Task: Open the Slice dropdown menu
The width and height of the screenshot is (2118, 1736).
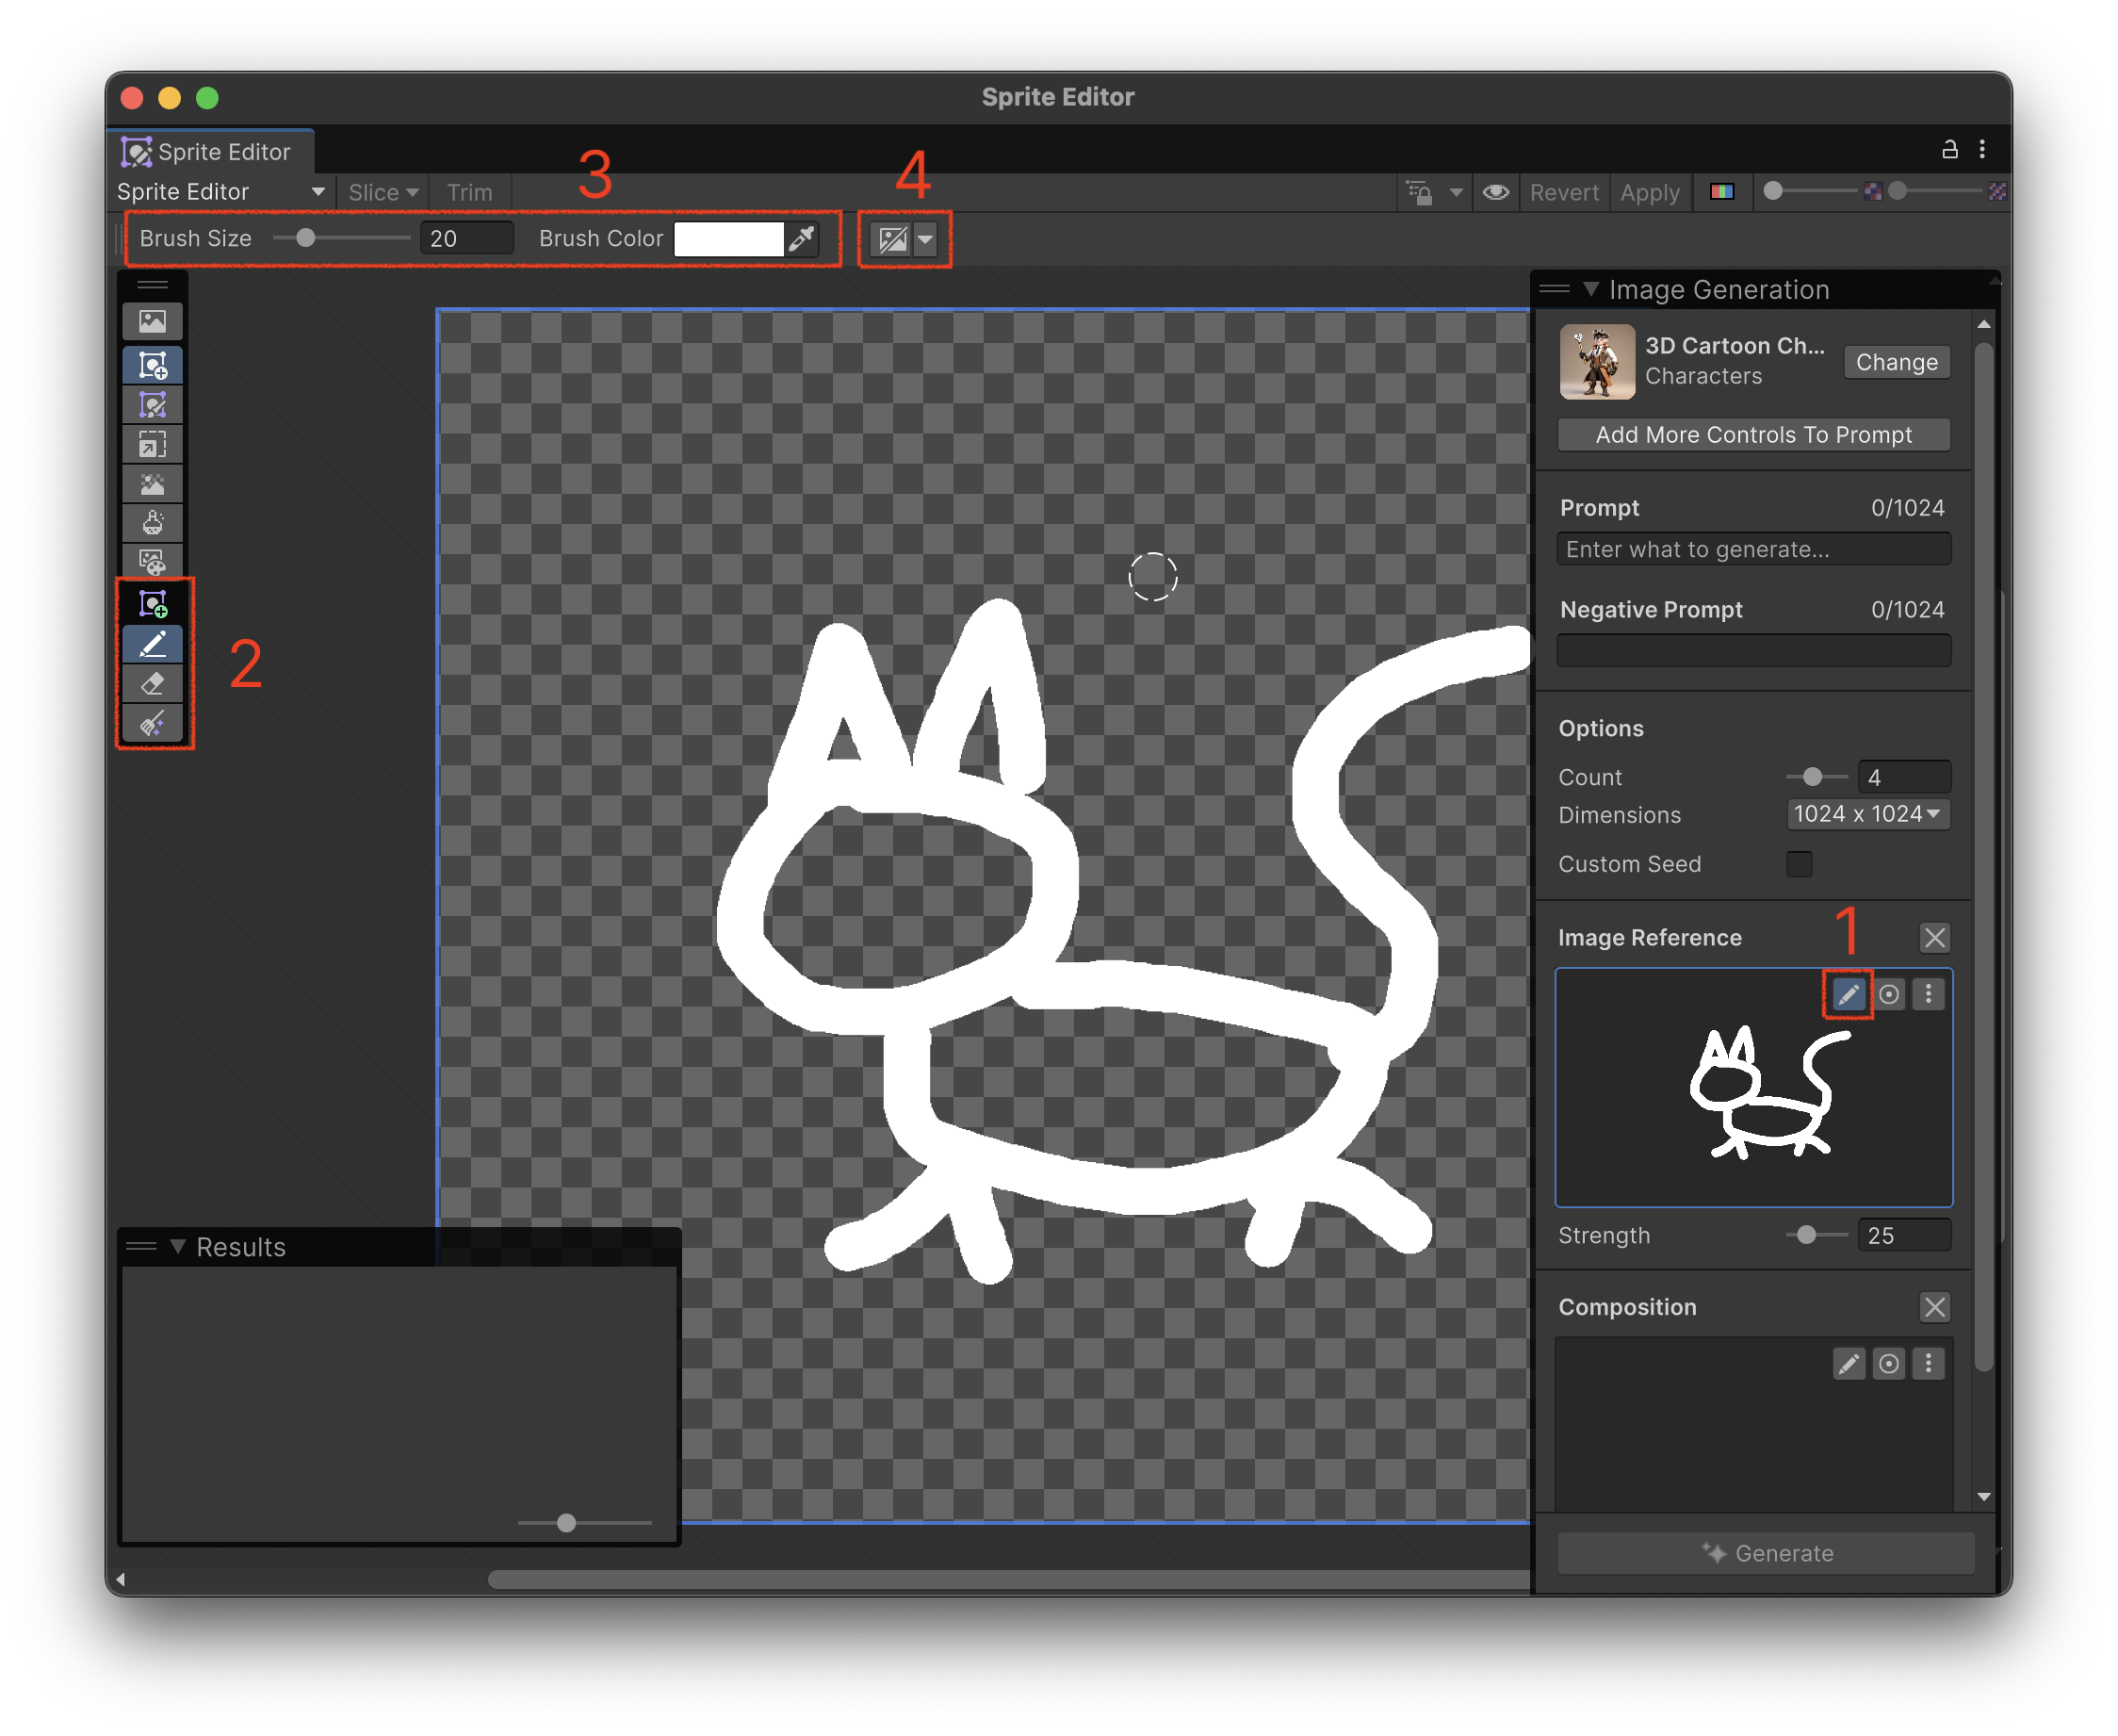Action: 382,192
